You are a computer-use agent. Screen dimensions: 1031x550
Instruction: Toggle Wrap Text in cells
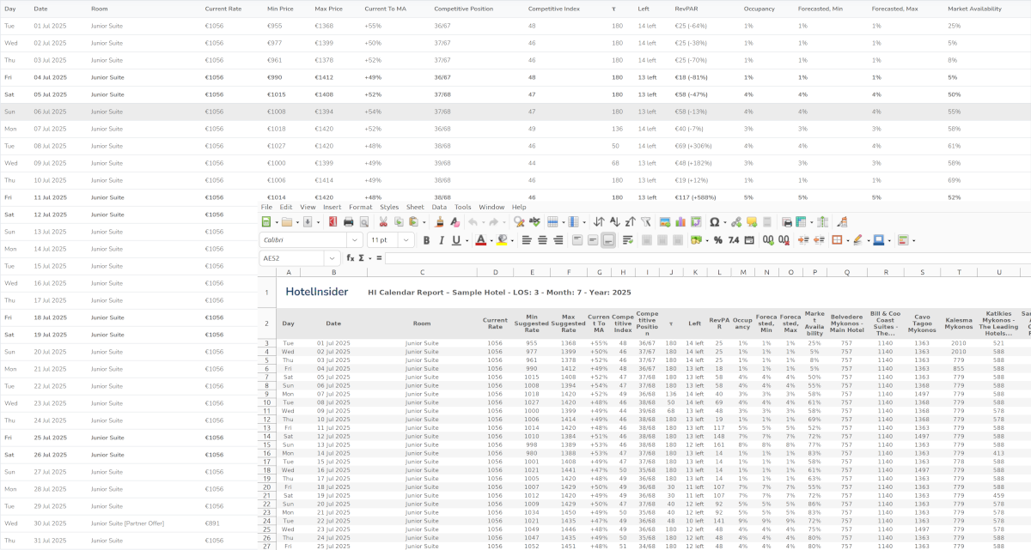[628, 240]
